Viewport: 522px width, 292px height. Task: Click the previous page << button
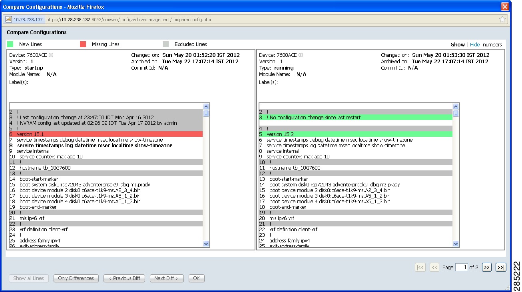point(434,267)
